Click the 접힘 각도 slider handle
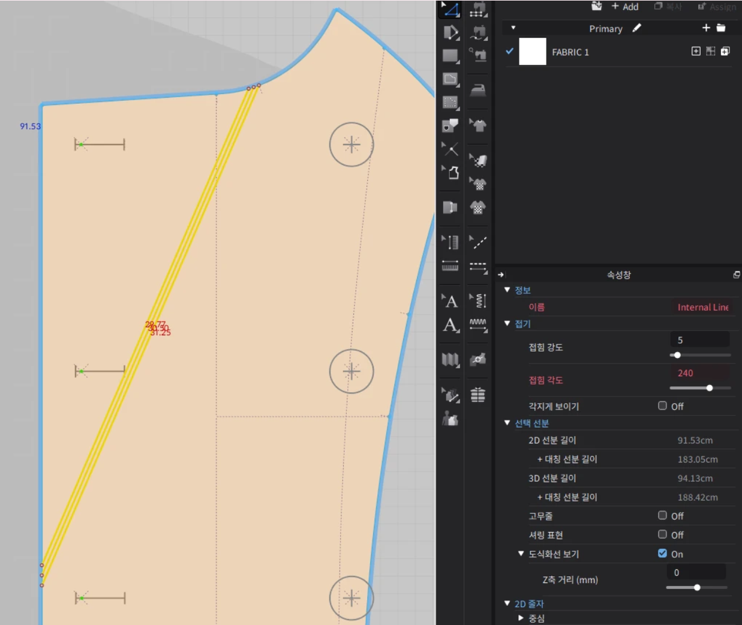 pos(710,388)
